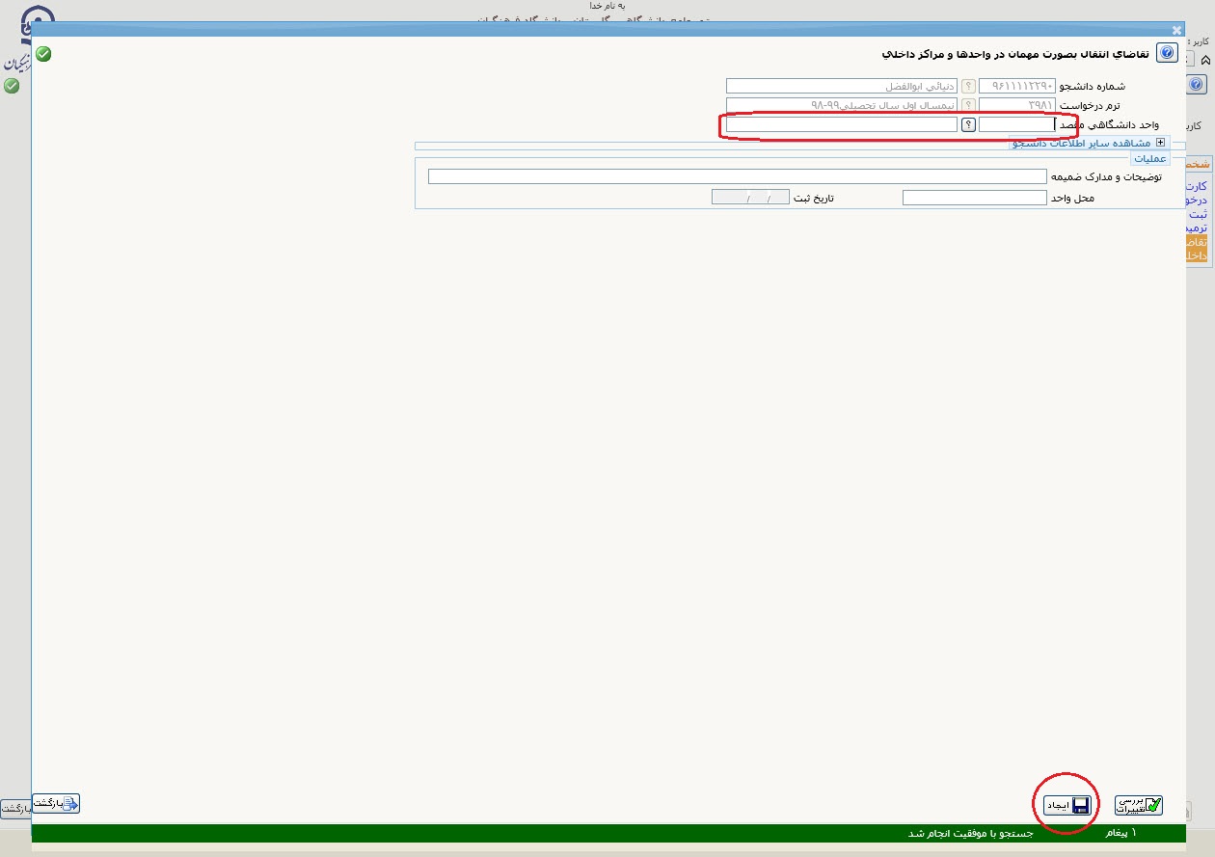Click the 'محل واحد' input field

(x=974, y=198)
